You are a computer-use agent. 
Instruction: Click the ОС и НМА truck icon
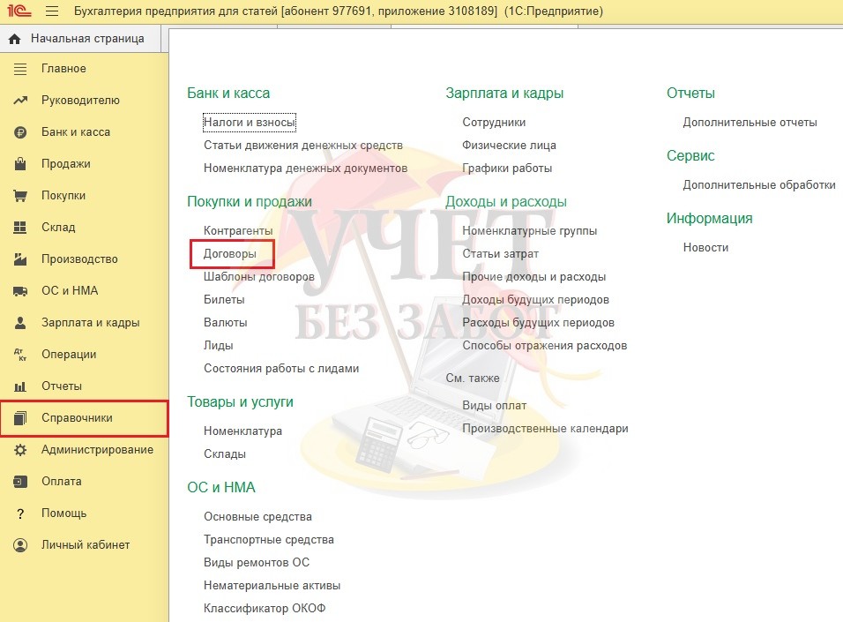click(x=20, y=291)
